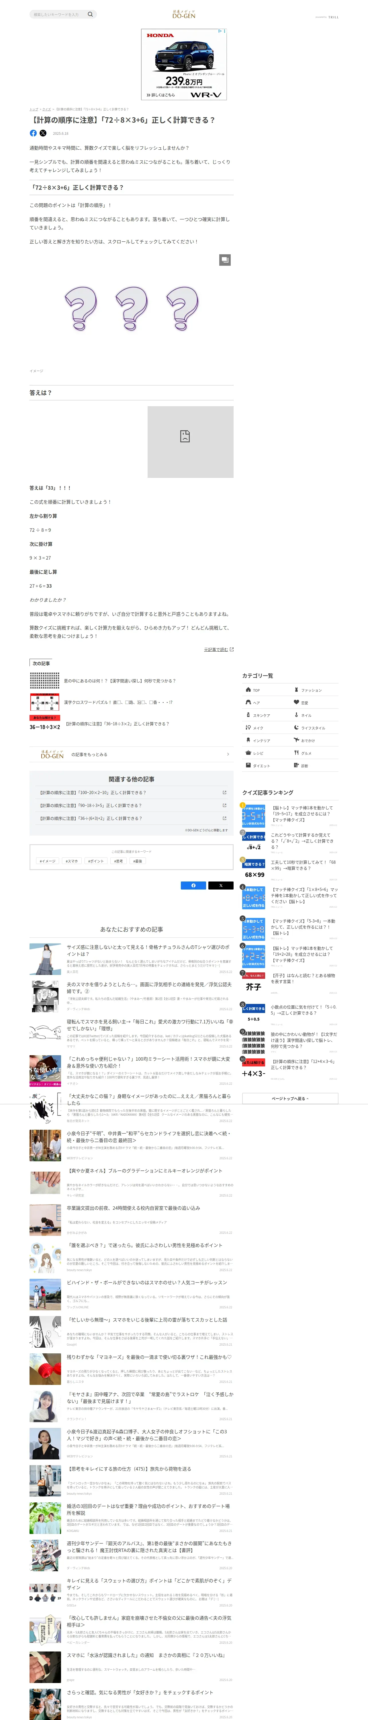Open rank 7 芥子 reading quiz thumbnail
This screenshot has width=368, height=1720.
(x=254, y=984)
